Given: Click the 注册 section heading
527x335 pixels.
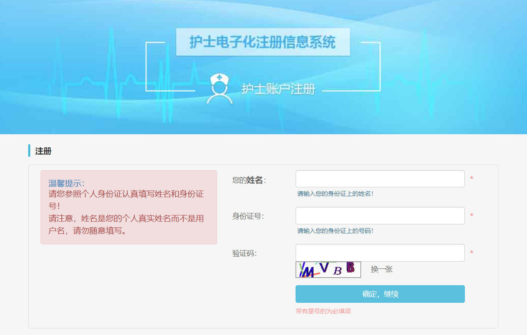Looking at the screenshot, I should click(x=43, y=151).
